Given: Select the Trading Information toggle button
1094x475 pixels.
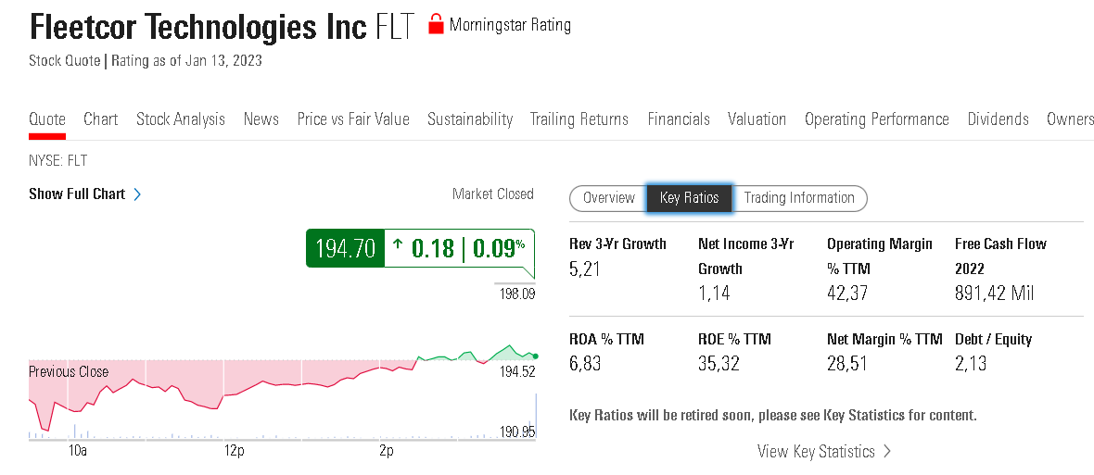Looking at the screenshot, I should 799,198.
